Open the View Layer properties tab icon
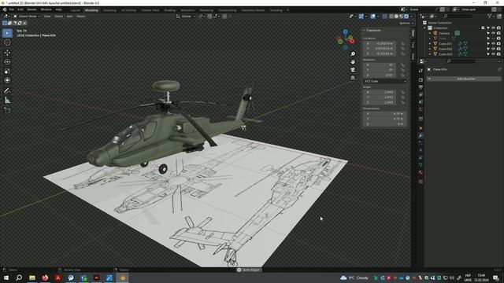This screenshot has height=283, width=504. pos(421,94)
